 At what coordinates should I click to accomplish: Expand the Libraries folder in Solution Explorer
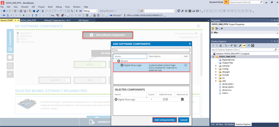(x=216, y=66)
